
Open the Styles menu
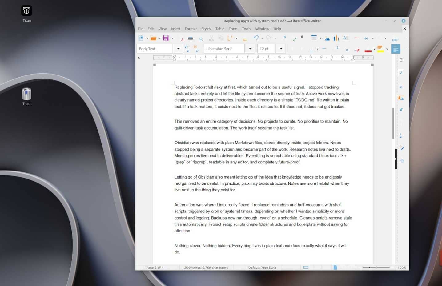pyautogui.click(x=206, y=29)
